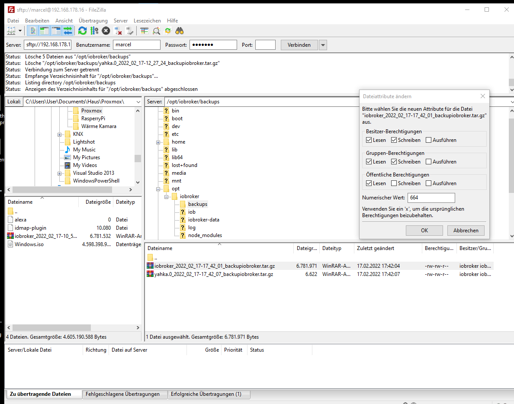Click the Windows.iso disc file icon
This screenshot has width=514, height=404.
10,244
